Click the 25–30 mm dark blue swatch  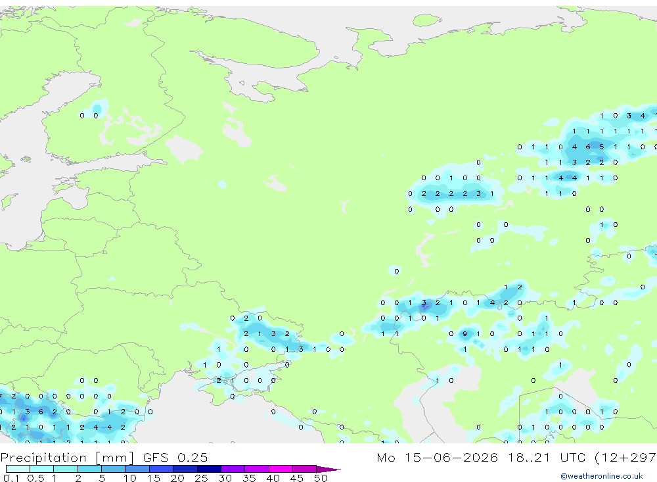click(x=209, y=469)
